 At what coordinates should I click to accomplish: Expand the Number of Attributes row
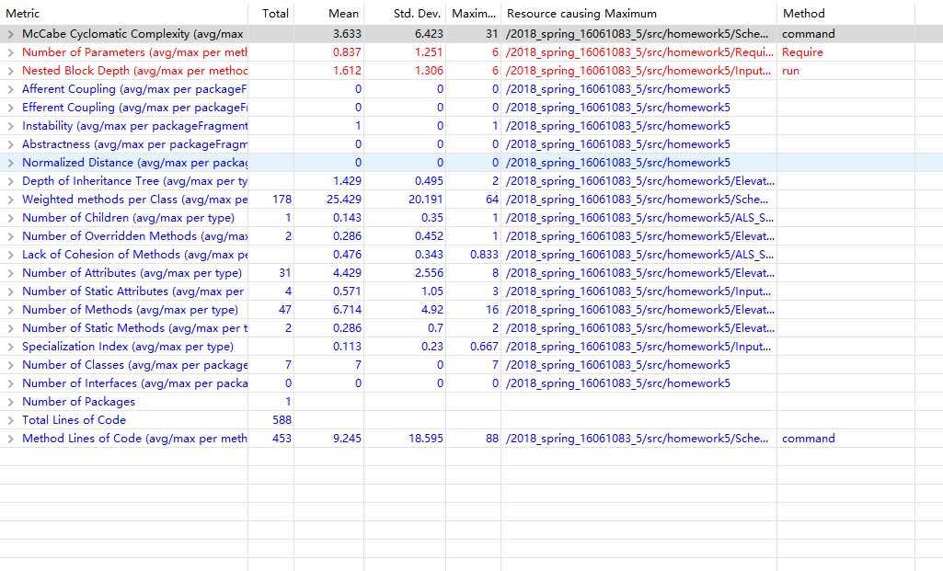(11, 273)
